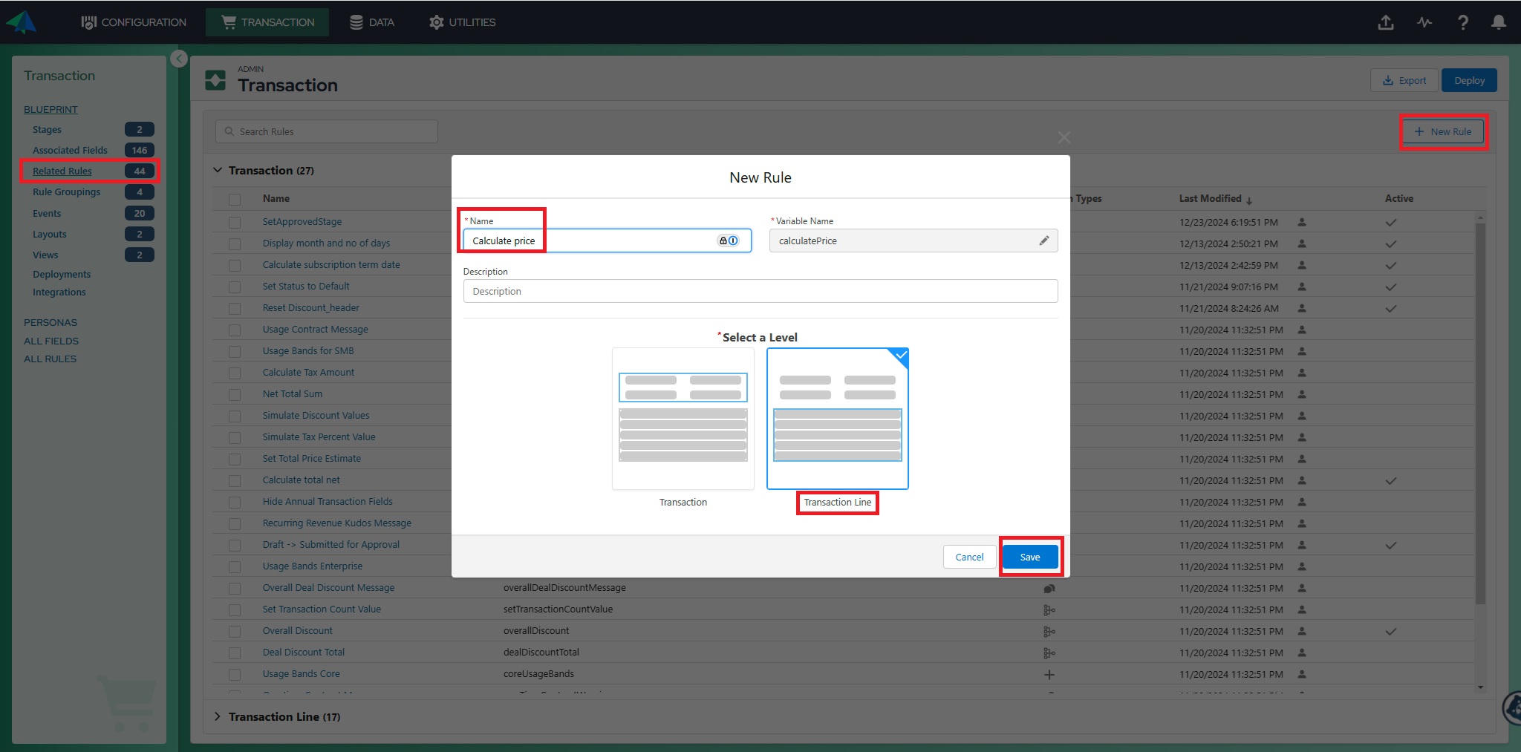
Task: Click rule type icon for Overall Discount
Action: click(x=1049, y=632)
